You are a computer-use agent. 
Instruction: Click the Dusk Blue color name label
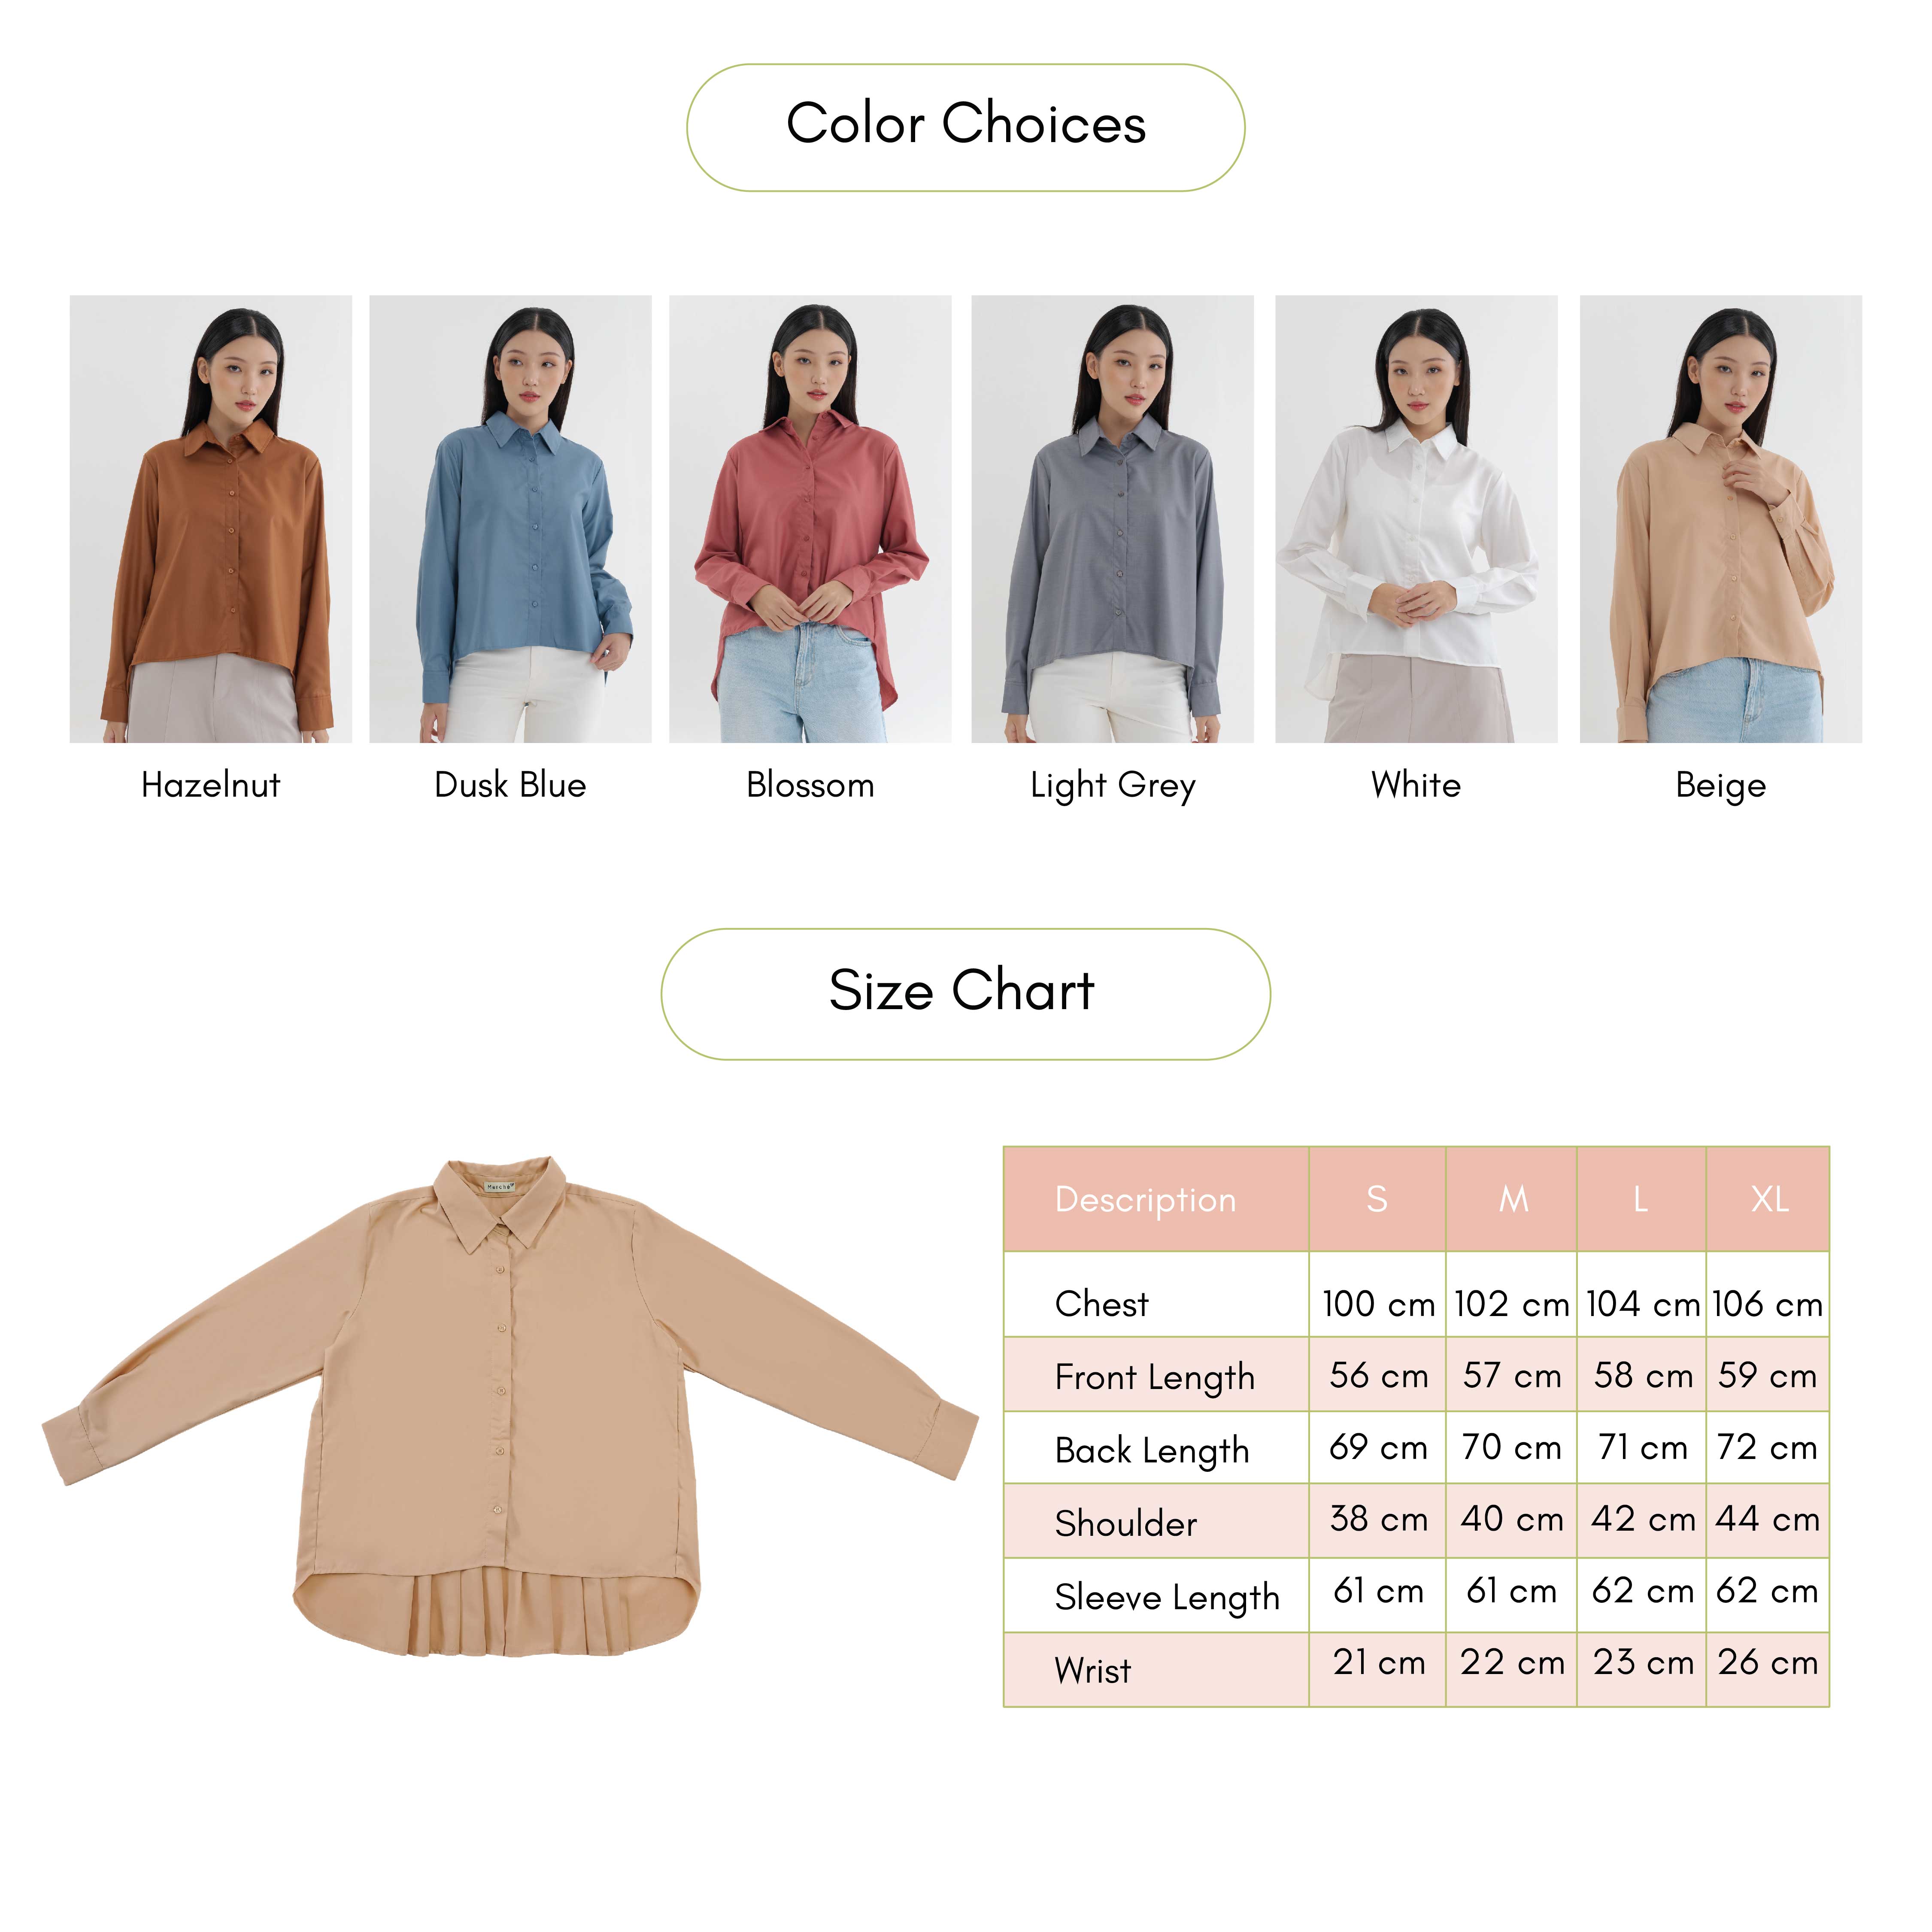click(510, 785)
